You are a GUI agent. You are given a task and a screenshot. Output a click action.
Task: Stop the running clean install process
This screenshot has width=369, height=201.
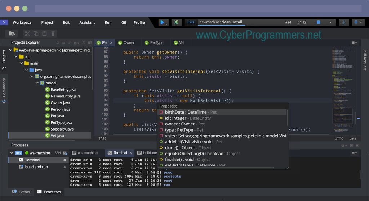(319, 22)
